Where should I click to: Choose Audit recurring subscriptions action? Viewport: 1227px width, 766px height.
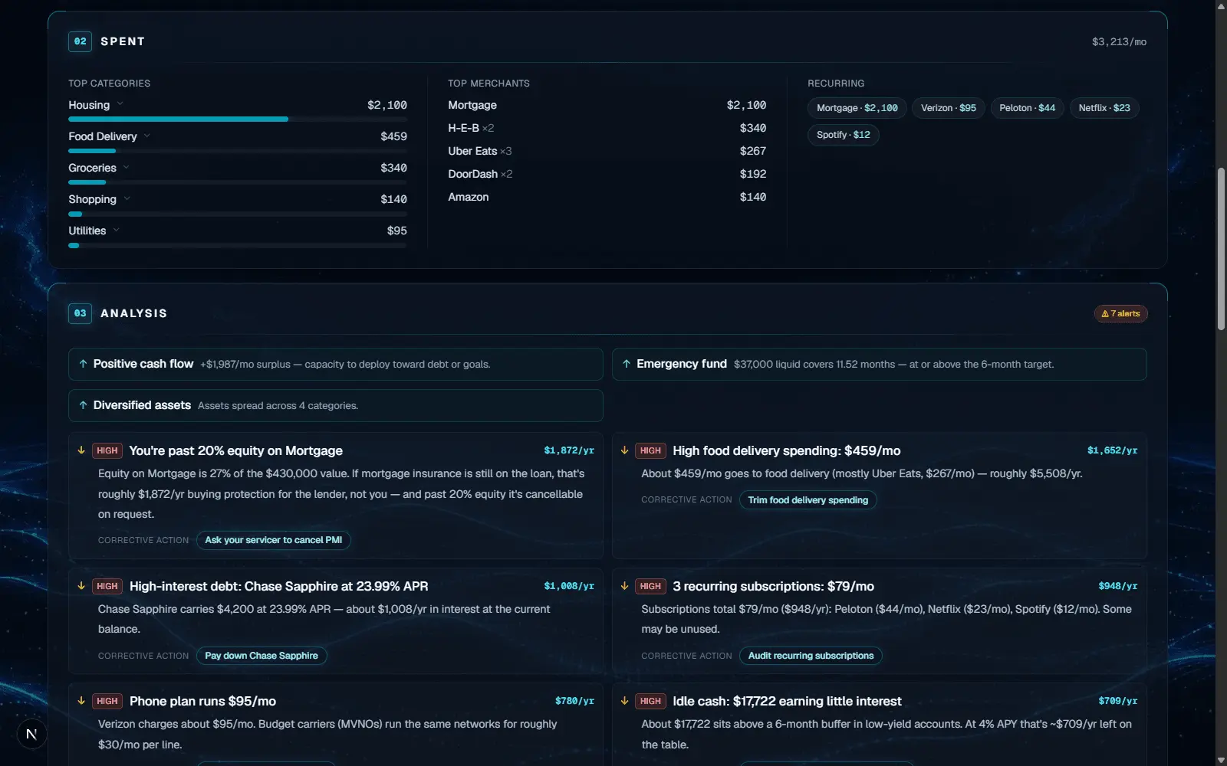coord(811,656)
